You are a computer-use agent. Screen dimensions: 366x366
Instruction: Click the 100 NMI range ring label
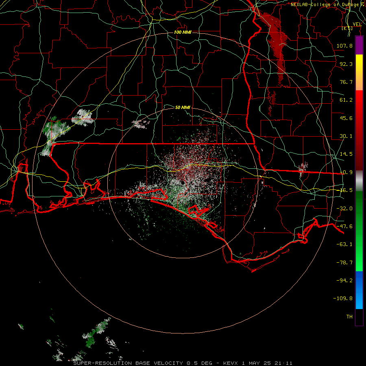183,32
